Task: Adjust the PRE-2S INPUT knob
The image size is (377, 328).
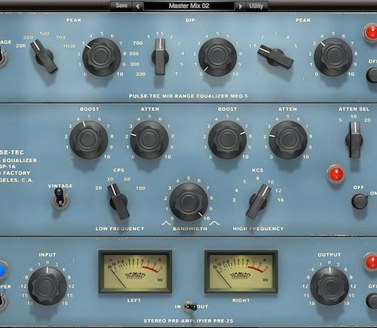Action: coord(48,286)
